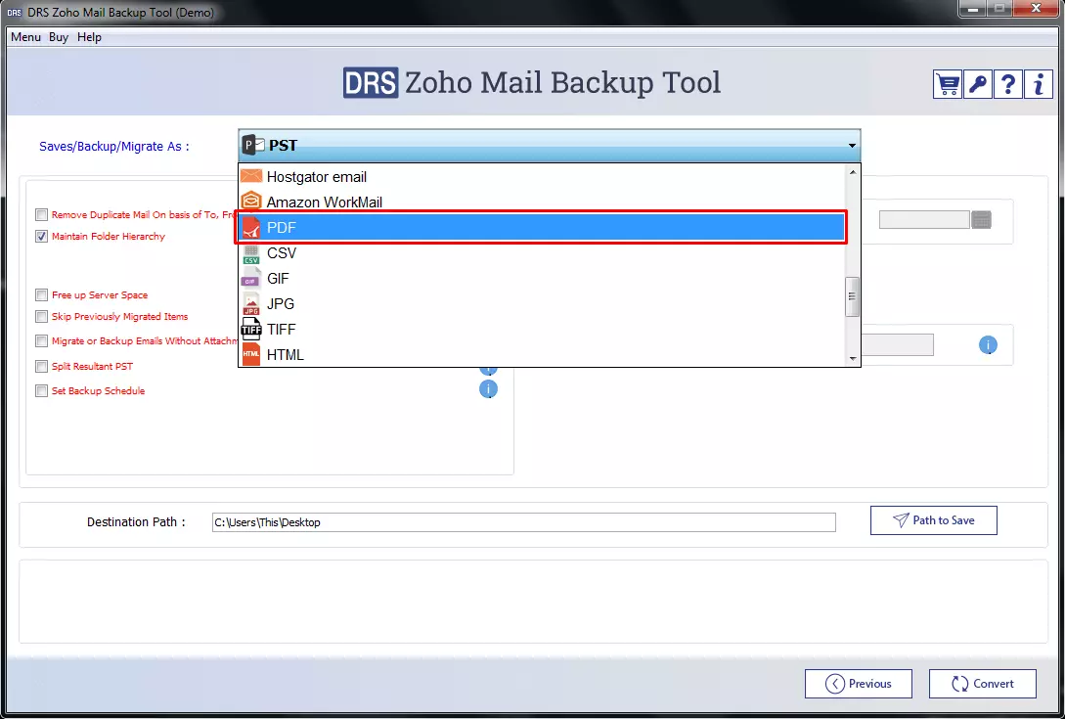Collapse the PST format dropdown arrow
Viewport: 1065px width, 719px height.
coord(852,146)
